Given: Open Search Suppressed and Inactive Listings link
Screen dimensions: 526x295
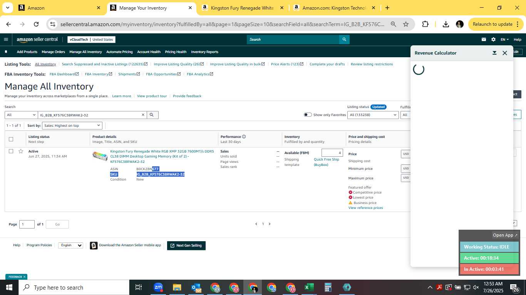Looking at the screenshot, I should coord(104,64).
